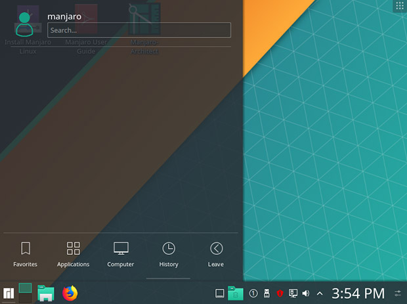Open the file manager from taskbar

click(46, 293)
